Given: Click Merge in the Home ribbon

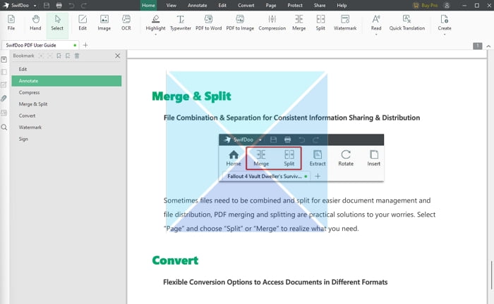Looking at the screenshot, I should tap(299, 23).
